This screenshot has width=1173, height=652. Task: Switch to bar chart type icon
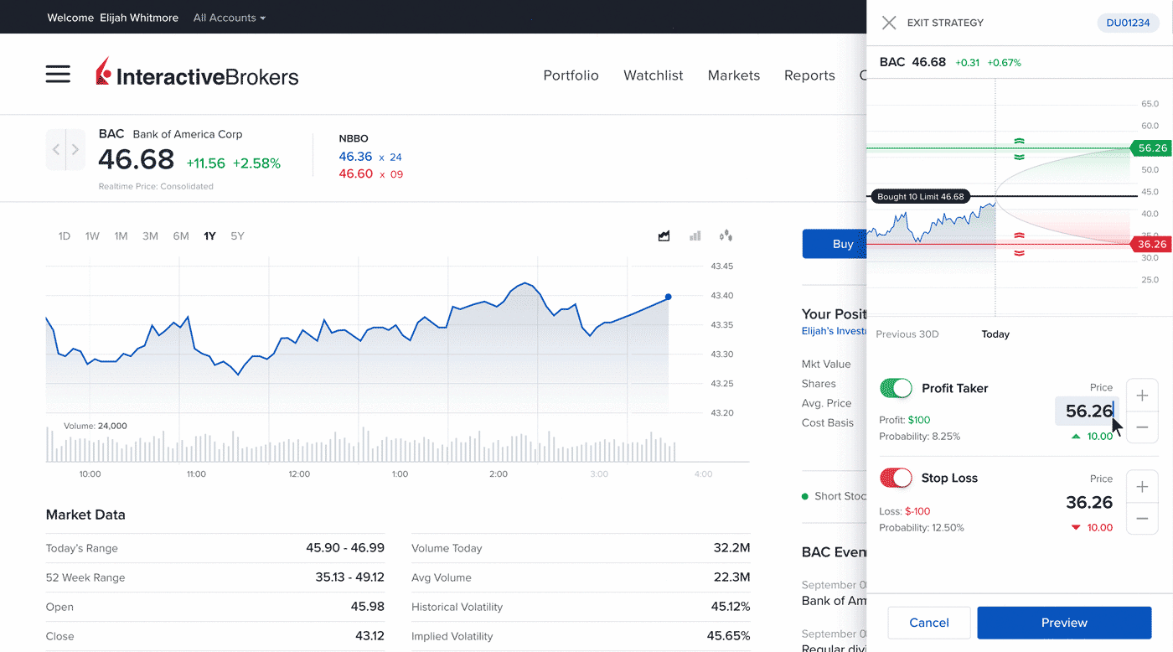[695, 236]
